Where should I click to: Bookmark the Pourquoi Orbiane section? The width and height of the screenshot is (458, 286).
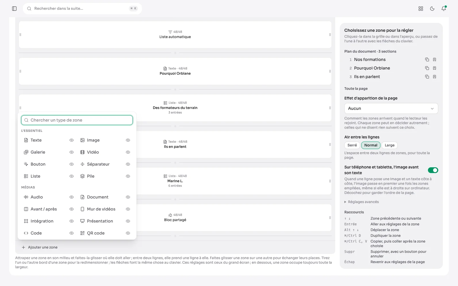pos(435,68)
